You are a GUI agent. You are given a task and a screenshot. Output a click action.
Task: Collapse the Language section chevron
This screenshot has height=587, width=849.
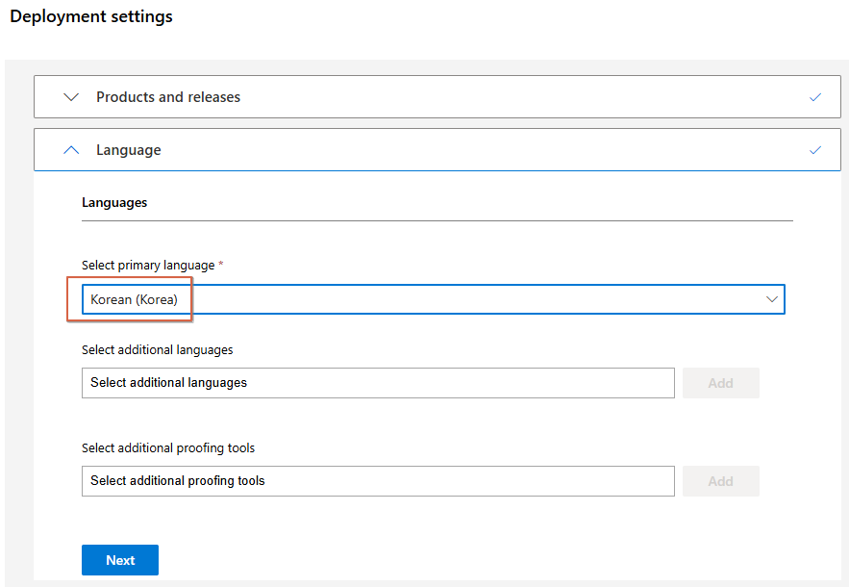[x=71, y=150]
